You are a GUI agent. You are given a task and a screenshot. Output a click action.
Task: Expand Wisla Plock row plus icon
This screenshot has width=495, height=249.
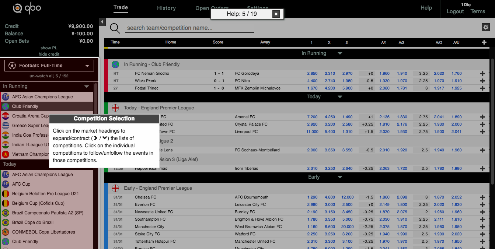click(483, 81)
